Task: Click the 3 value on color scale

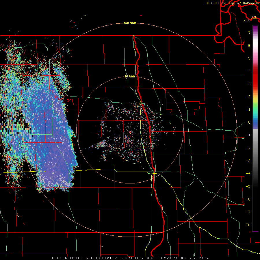Action: coord(249,84)
